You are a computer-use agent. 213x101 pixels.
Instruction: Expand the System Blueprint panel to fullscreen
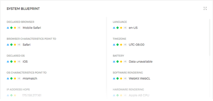pos(205,8)
